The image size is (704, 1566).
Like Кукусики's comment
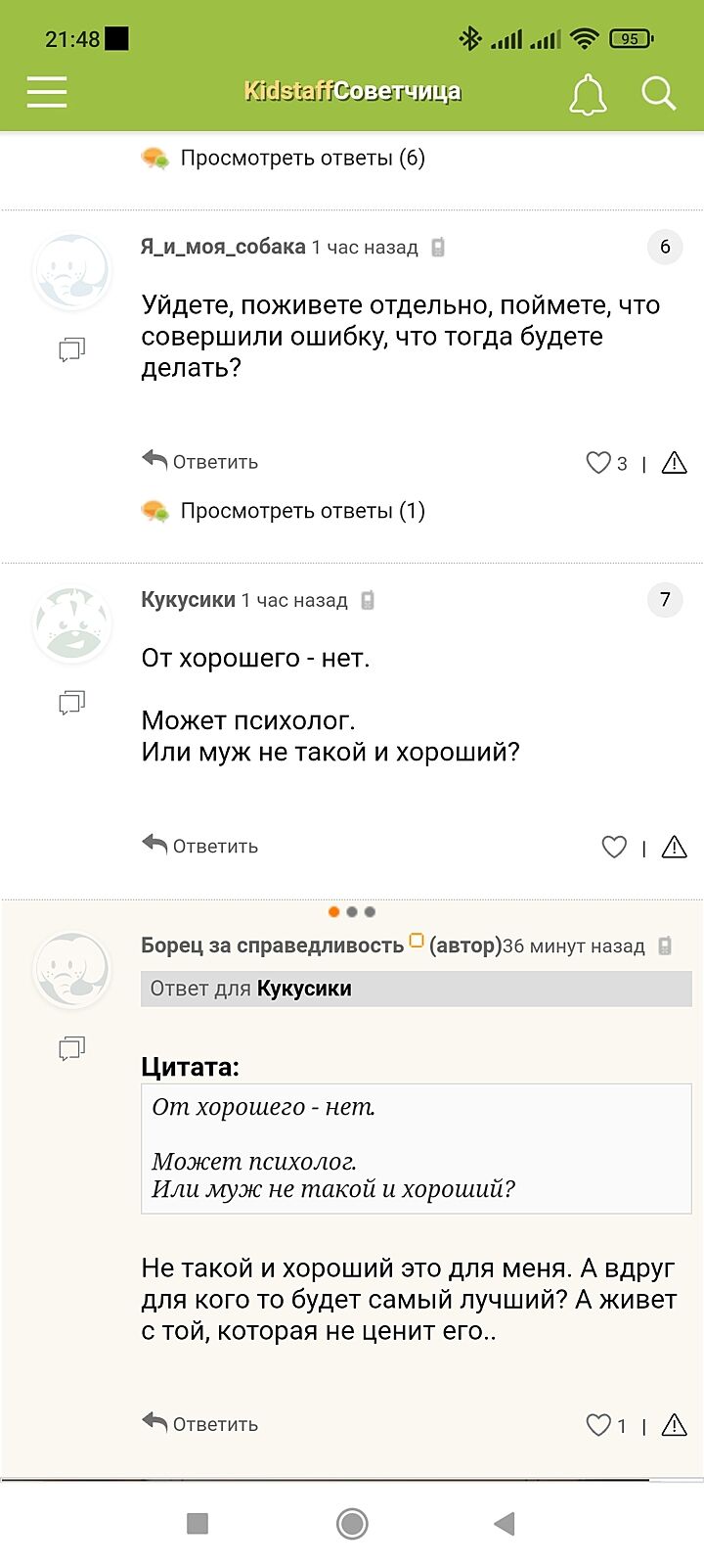[x=614, y=848]
